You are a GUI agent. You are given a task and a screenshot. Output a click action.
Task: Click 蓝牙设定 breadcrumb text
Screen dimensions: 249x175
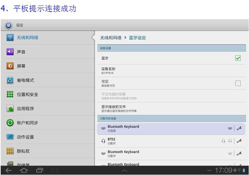(137, 38)
